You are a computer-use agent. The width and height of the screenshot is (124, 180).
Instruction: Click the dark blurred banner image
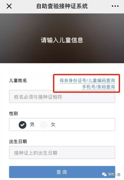click(62, 23)
